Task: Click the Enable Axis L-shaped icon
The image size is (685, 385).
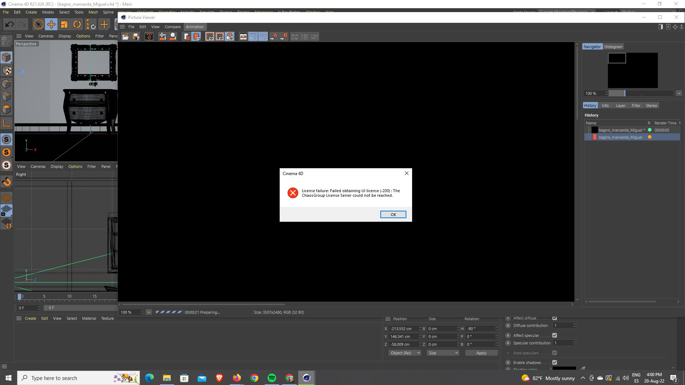Action: (x=6, y=123)
